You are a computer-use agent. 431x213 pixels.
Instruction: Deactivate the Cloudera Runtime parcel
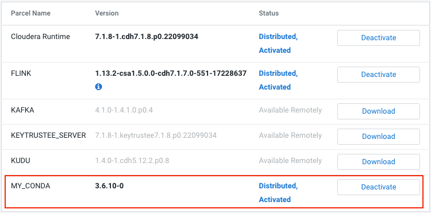(x=379, y=38)
